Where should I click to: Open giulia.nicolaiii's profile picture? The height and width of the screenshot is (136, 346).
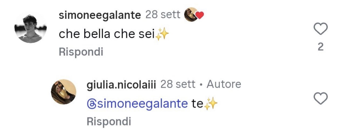point(64,92)
